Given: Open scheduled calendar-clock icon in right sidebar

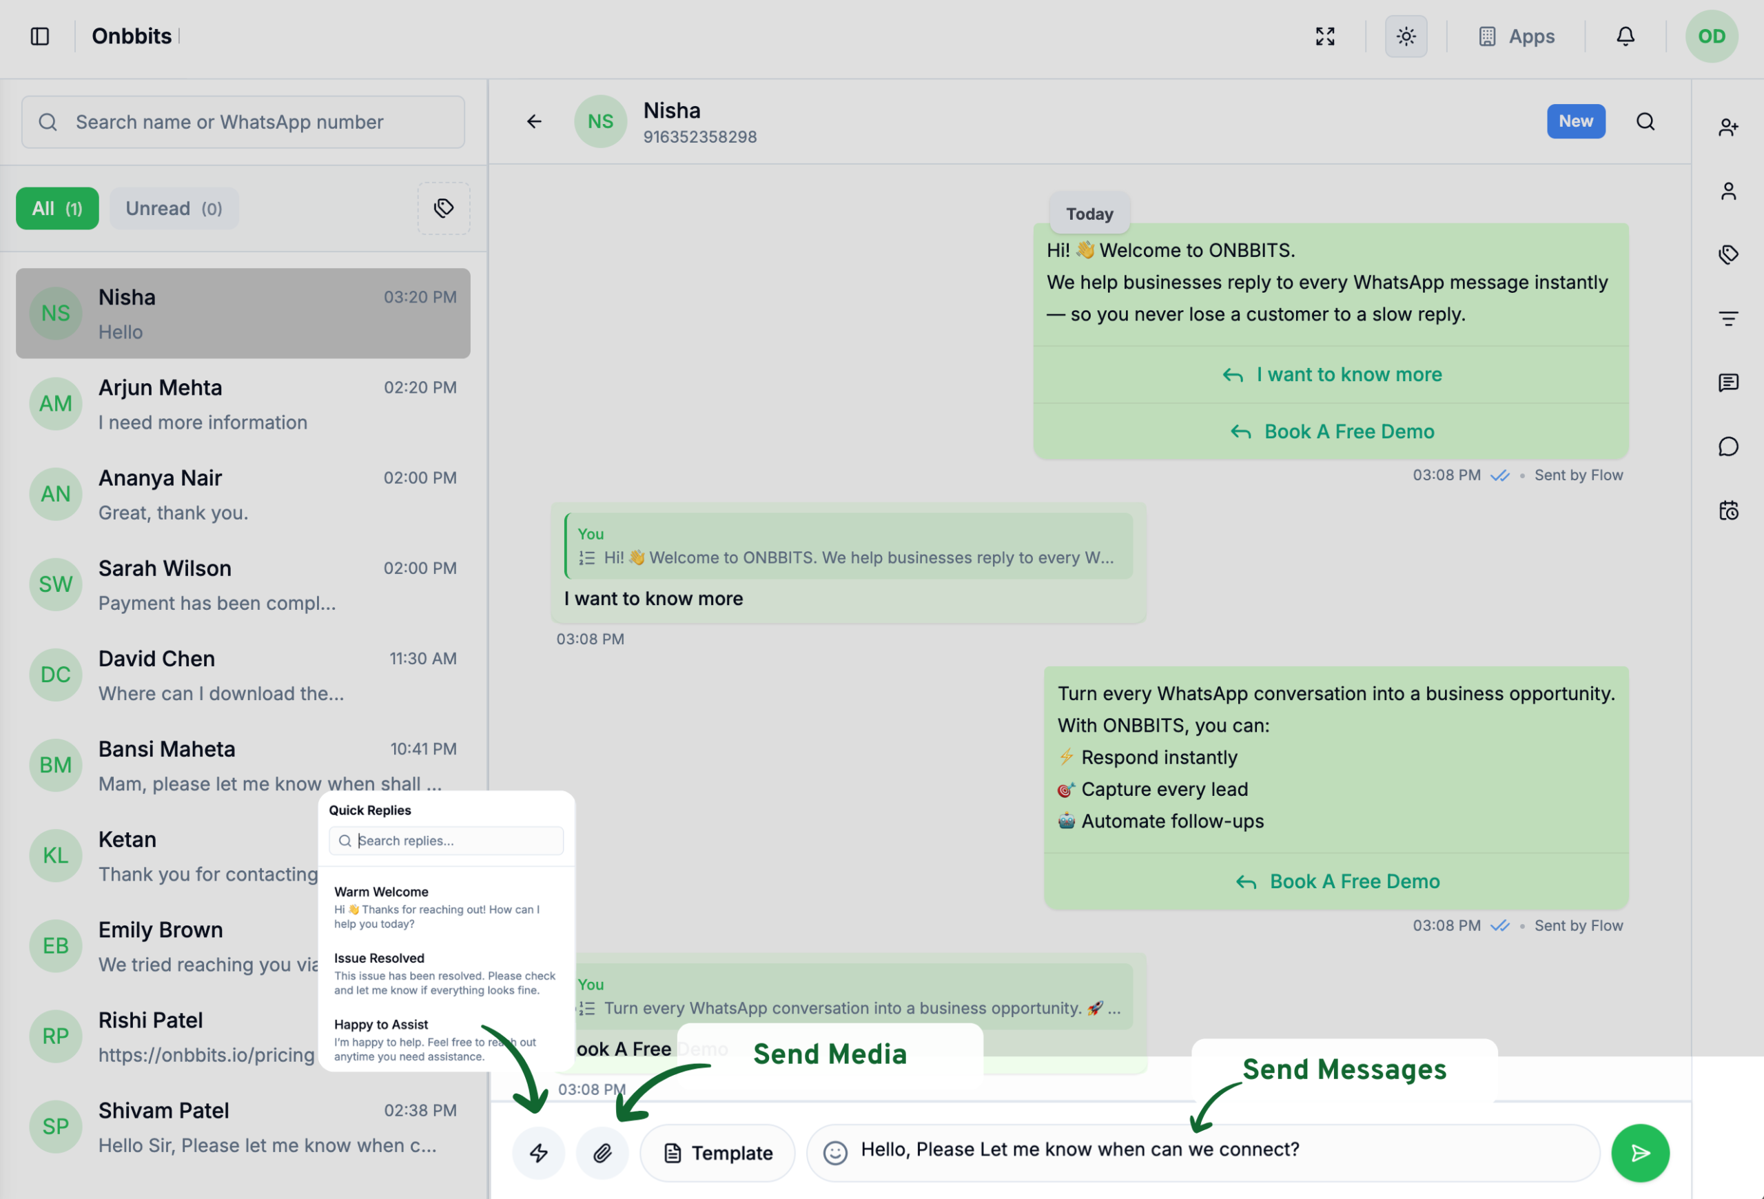Looking at the screenshot, I should (x=1728, y=510).
